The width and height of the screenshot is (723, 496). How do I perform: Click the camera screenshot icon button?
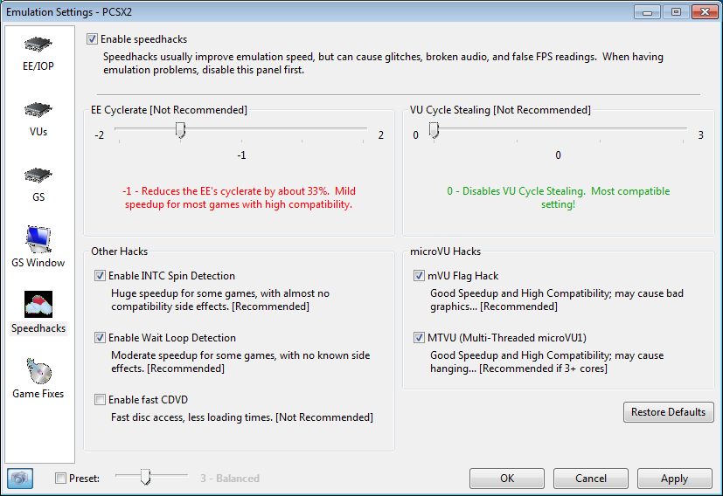20,478
